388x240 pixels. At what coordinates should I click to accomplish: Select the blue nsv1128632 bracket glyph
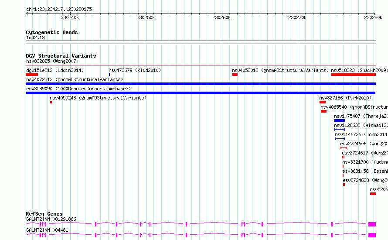tap(340, 130)
